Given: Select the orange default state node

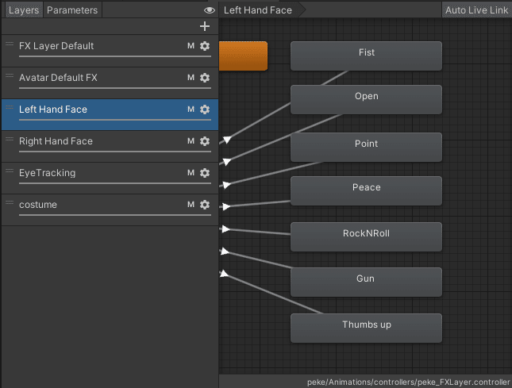Looking at the screenshot, I should click(x=243, y=56).
